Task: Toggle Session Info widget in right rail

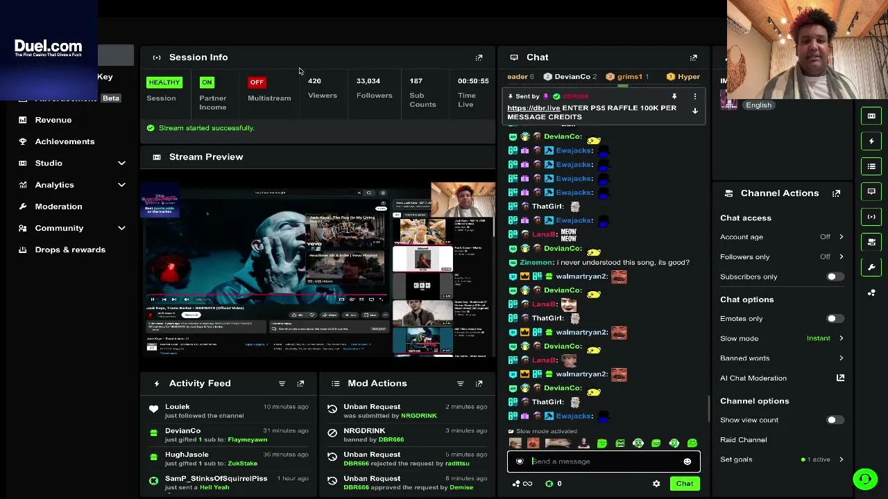Action: 871,217
